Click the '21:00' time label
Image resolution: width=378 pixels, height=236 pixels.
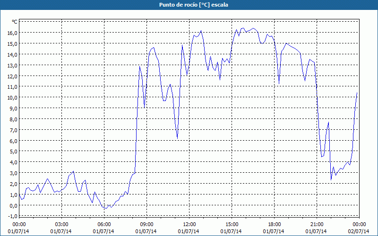[317, 225]
